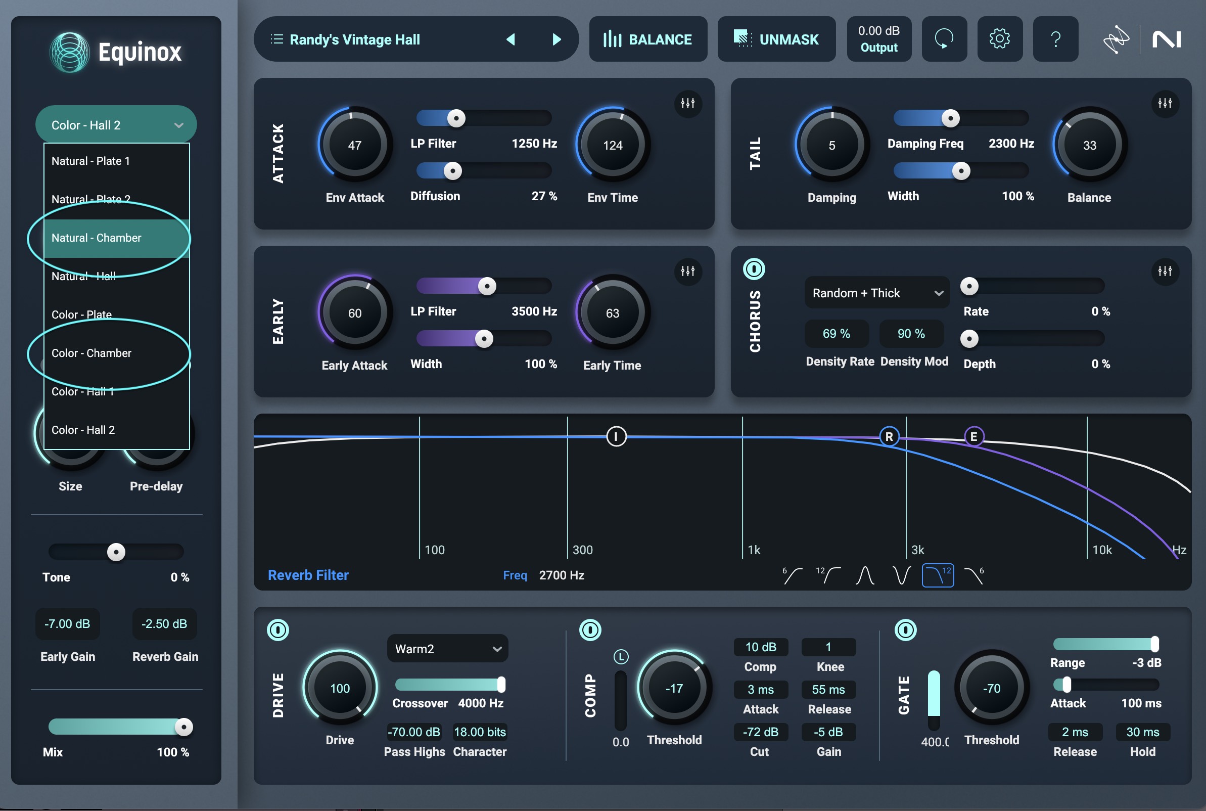Go to the next preset arrow
Viewport: 1206px width, 811px height.
point(556,39)
